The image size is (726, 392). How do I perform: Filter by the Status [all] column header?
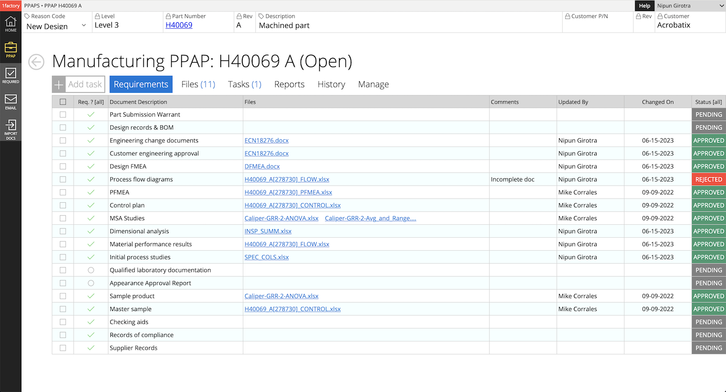click(708, 102)
